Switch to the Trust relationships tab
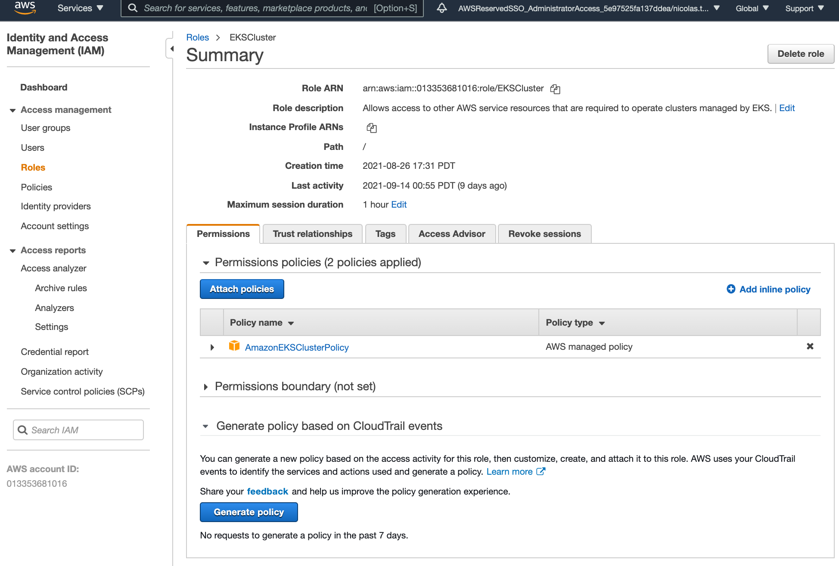Image resolution: width=839 pixels, height=566 pixels. pyautogui.click(x=312, y=234)
